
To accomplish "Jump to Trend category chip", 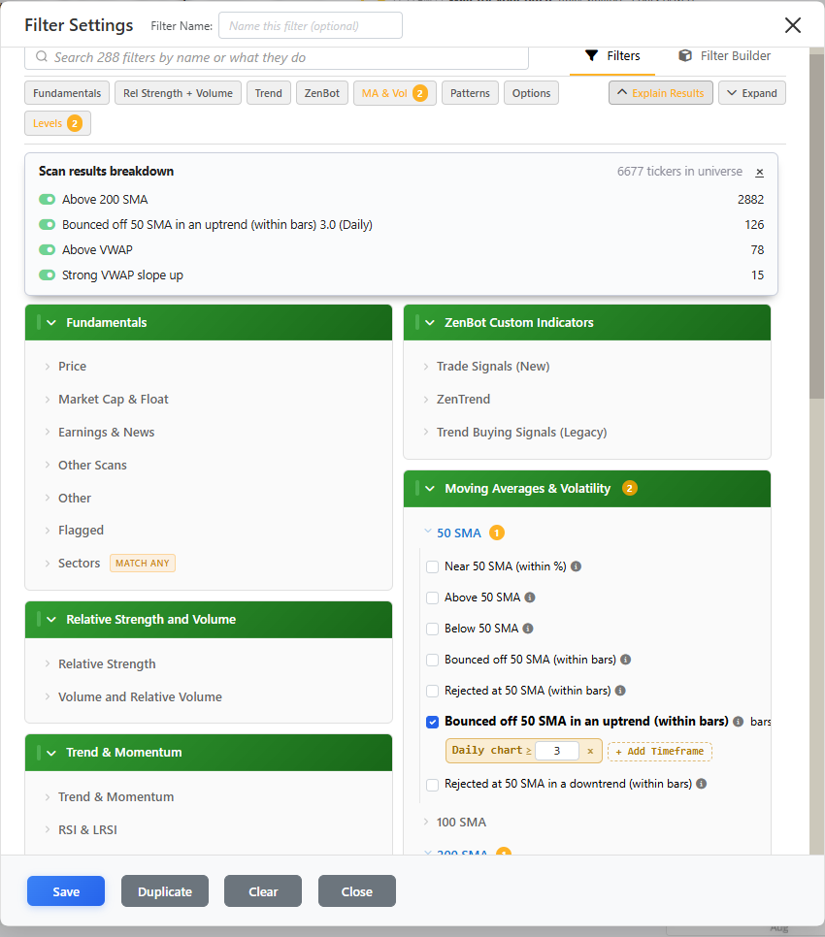I will [x=269, y=93].
